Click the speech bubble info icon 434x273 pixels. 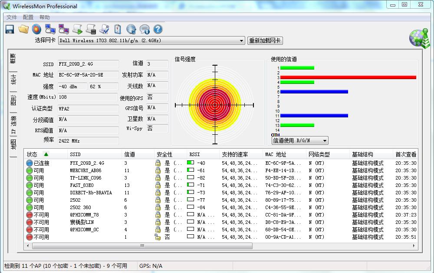(x=145, y=29)
